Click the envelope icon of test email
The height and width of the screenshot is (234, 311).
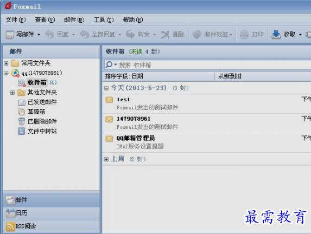click(x=109, y=100)
